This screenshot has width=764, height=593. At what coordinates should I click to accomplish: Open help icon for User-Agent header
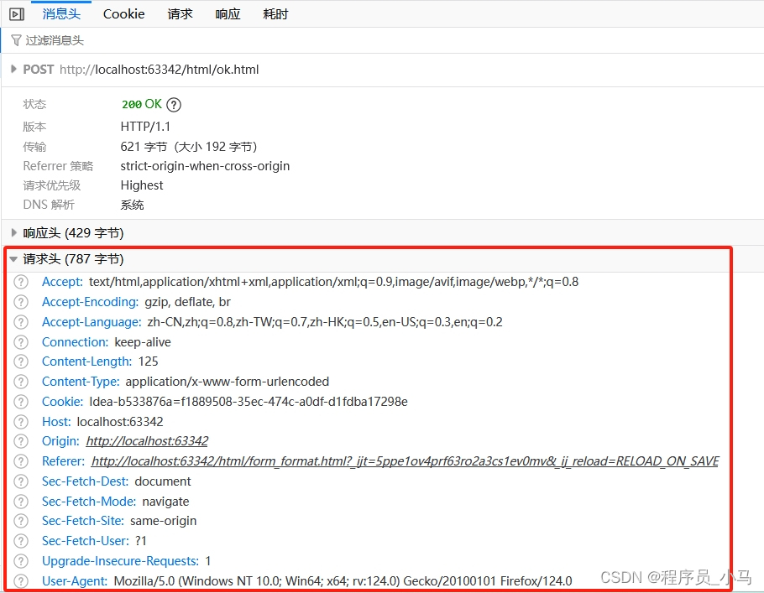pyautogui.click(x=21, y=580)
